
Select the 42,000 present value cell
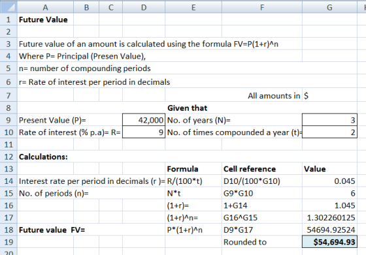144,120
